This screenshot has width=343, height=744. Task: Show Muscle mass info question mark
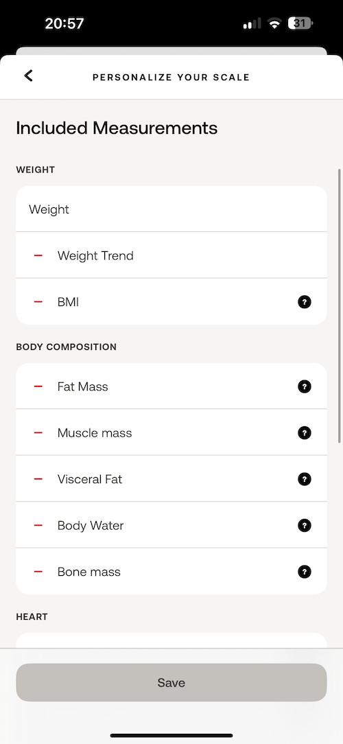point(305,432)
